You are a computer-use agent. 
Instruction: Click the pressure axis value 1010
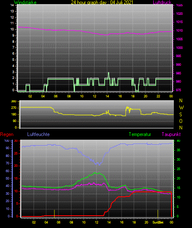pyautogui.click(x=179, y=31)
